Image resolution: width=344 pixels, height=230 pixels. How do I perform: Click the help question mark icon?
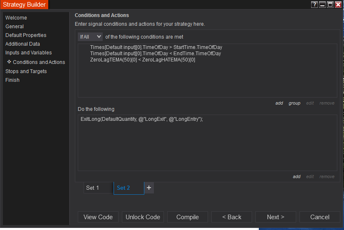pyautogui.click(x=314, y=5)
